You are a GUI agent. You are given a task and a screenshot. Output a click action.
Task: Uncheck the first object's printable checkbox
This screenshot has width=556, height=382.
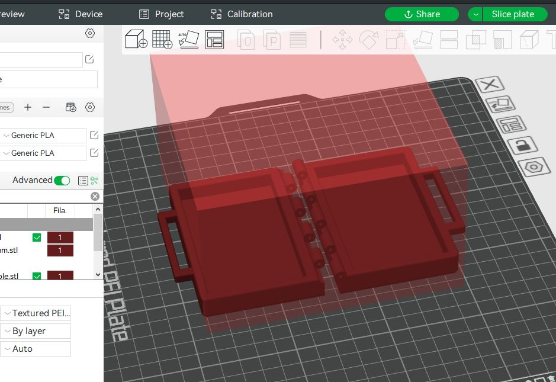click(x=37, y=237)
